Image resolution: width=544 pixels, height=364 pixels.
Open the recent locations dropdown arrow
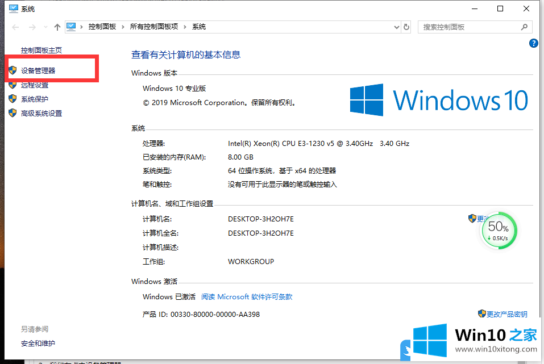(45, 27)
